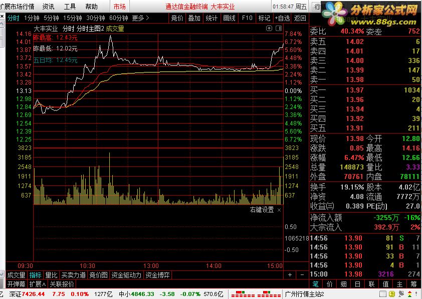Select the 买卖力道 bottom tab

point(74,275)
